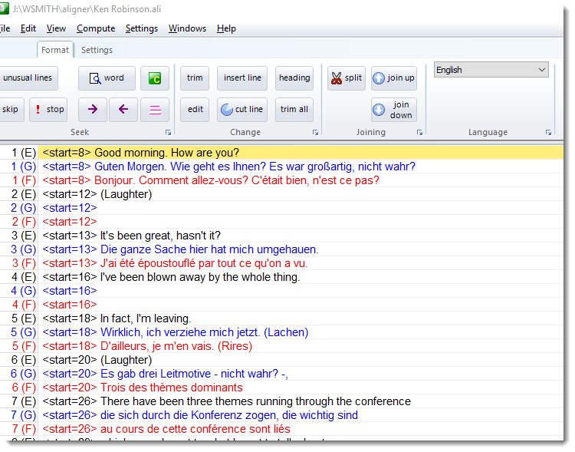Click the right arrow seek button

click(x=93, y=110)
